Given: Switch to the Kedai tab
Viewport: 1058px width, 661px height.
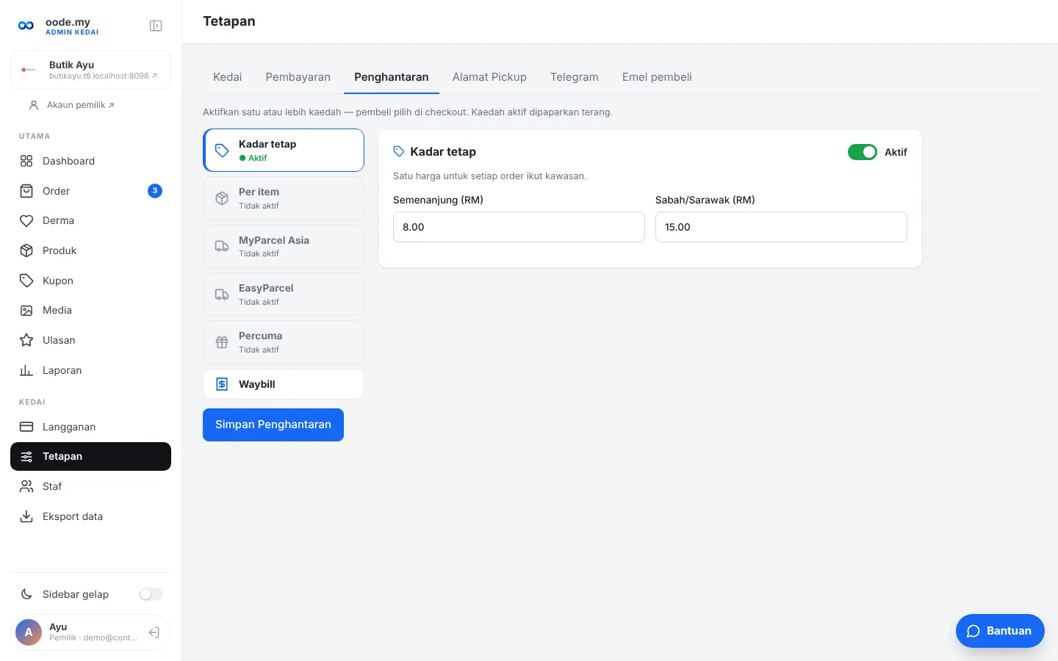Looking at the screenshot, I should click(x=227, y=77).
